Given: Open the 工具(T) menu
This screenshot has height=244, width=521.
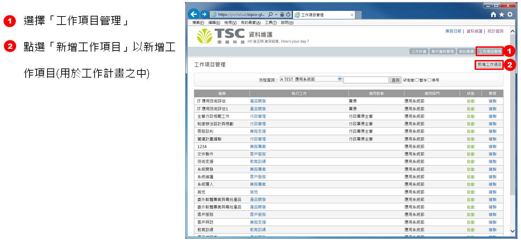Looking at the screenshot, I should 271,22.
